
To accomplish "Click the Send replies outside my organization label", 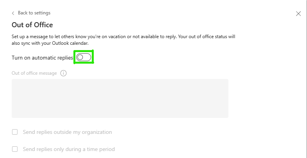I will (x=67, y=132).
